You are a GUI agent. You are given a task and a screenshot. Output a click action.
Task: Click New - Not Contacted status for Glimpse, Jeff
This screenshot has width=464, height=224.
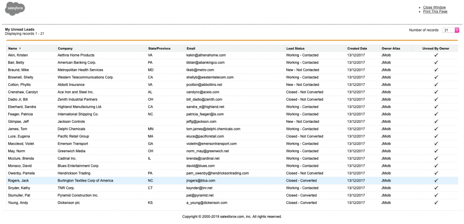pyautogui.click(x=302, y=122)
